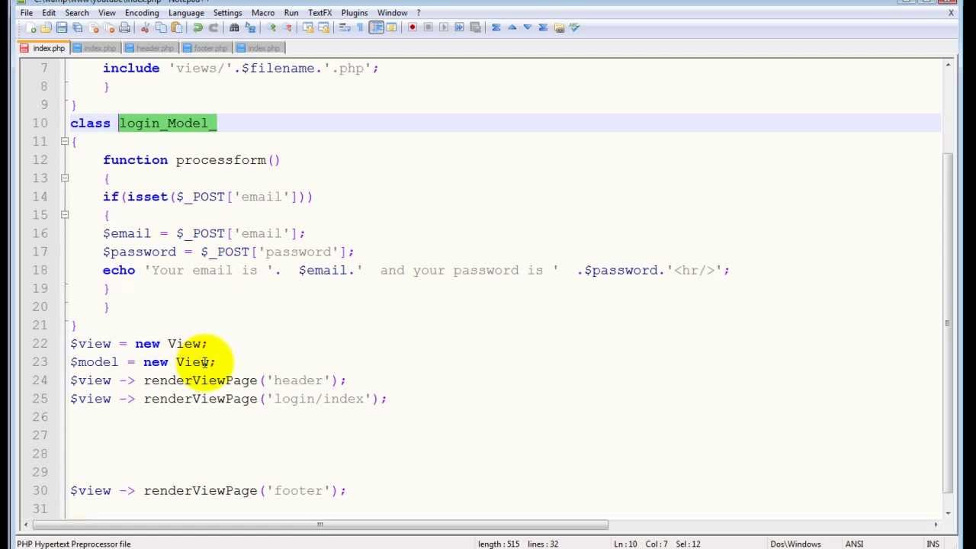The image size is (976, 549).
Task: Click the save recorded macro icon
Action: click(x=476, y=27)
